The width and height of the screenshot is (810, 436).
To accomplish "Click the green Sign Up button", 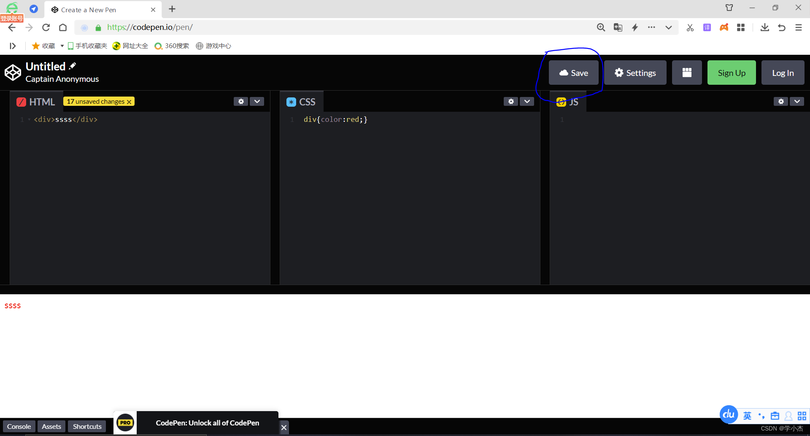I will click(731, 72).
